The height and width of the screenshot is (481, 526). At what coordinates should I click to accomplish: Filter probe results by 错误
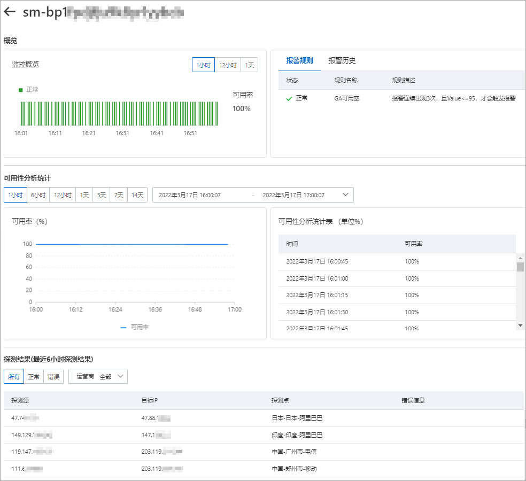pos(53,376)
